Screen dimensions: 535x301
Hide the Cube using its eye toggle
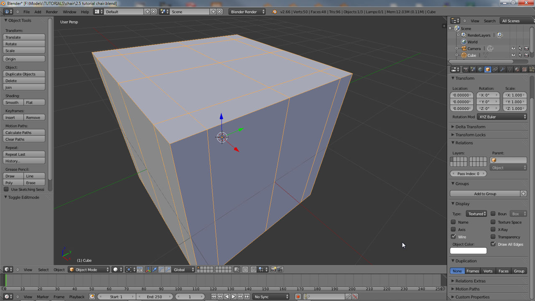pos(513,55)
